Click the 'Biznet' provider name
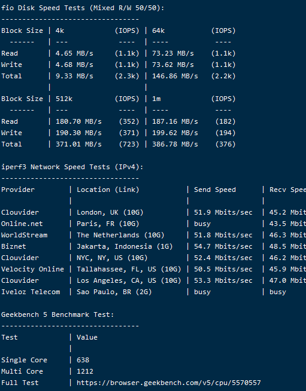306x391 pixels. (14, 246)
